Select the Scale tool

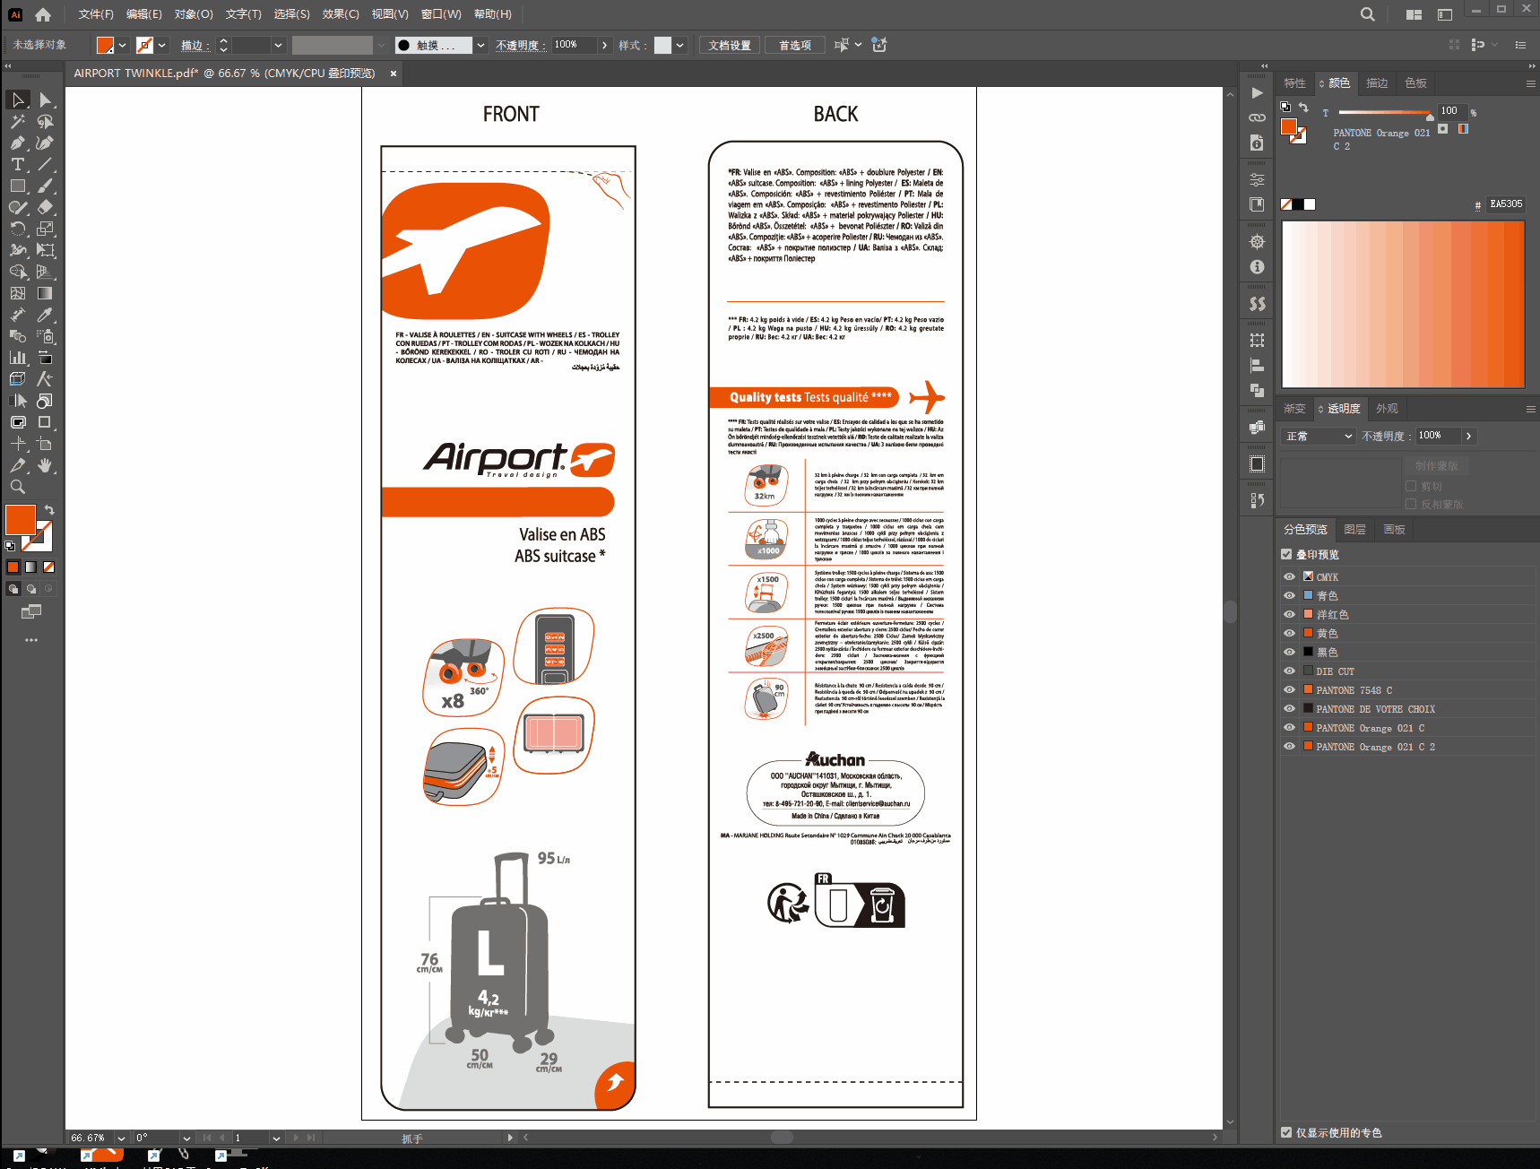tap(45, 229)
